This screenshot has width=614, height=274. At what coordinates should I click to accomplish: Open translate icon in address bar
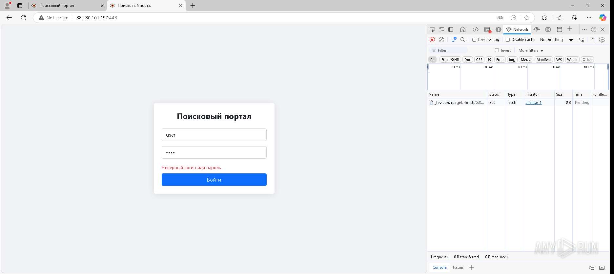pyautogui.click(x=500, y=18)
